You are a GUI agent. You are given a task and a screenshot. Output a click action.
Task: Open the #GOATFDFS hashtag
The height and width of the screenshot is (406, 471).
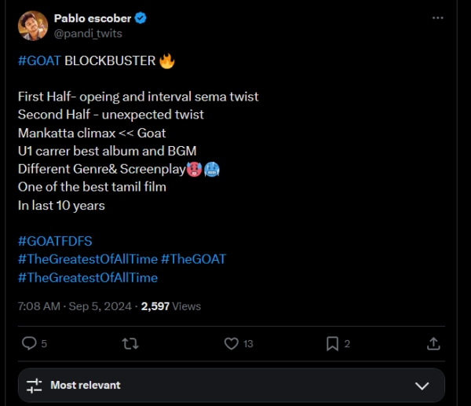[x=55, y=241]
